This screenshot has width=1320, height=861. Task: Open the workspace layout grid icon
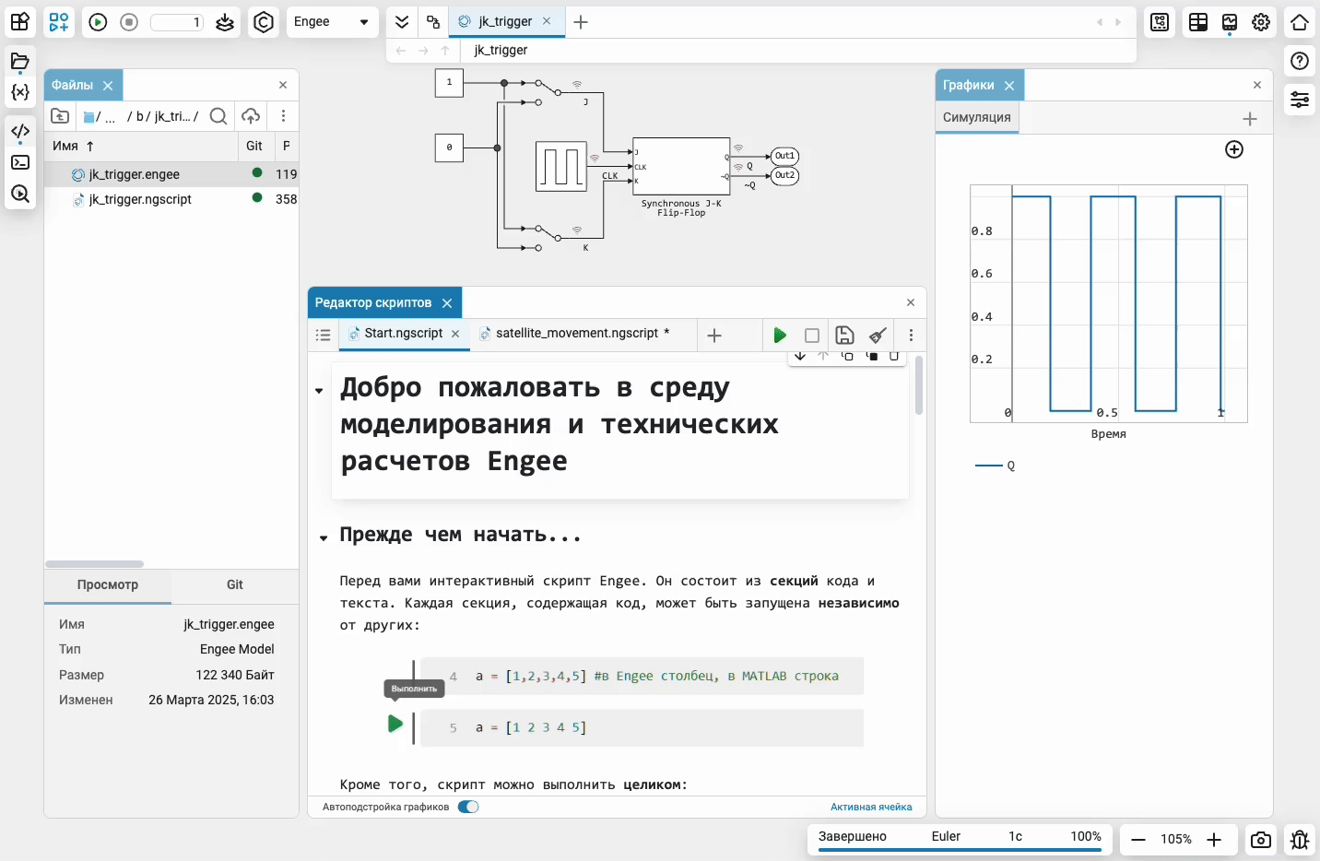point(1198,22)
